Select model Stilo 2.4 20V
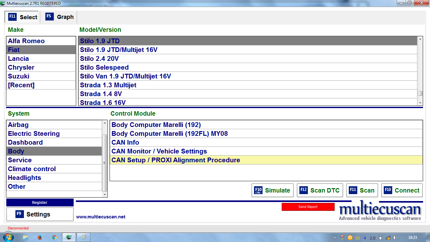 point(248,59)
